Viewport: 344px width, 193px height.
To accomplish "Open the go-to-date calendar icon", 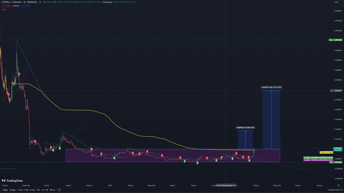I will (x=59, y=190).
